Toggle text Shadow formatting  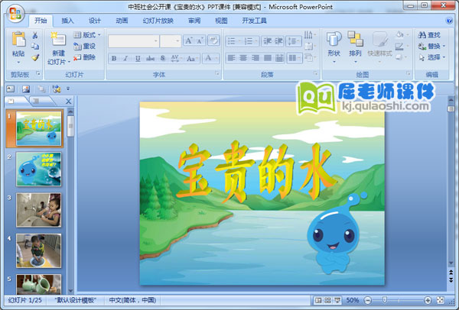[163, 59]
